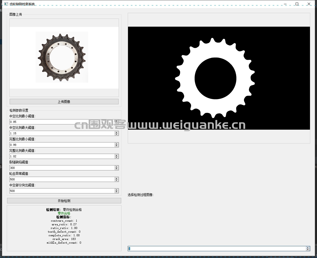Decrease the 完整比例最大阈值 value with down arrow
Image resolution: width=317 pixels, height=258 pixels.
(x=117, y=157)
